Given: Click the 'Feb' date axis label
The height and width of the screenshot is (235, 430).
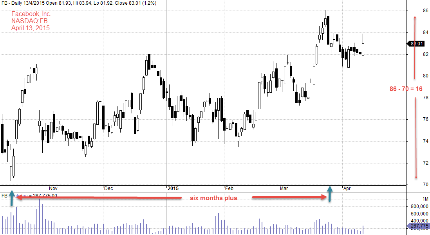Looking at the screenshot, I should (229, 188).
